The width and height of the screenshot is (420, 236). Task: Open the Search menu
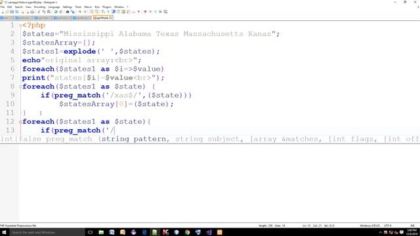(x=19, y=7)
